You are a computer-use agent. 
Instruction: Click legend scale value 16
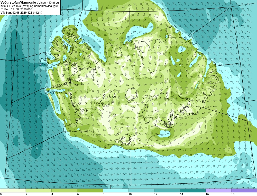207,194
